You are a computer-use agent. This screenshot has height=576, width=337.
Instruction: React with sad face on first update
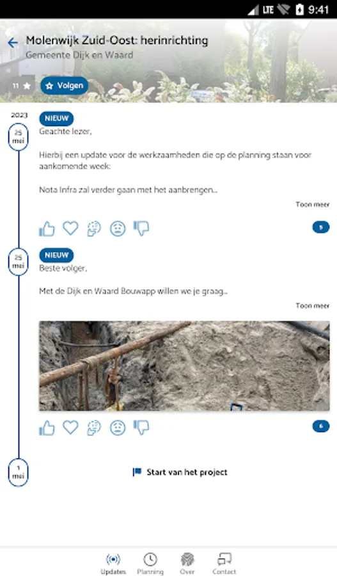pyautogui.click(x=118, y=228)
